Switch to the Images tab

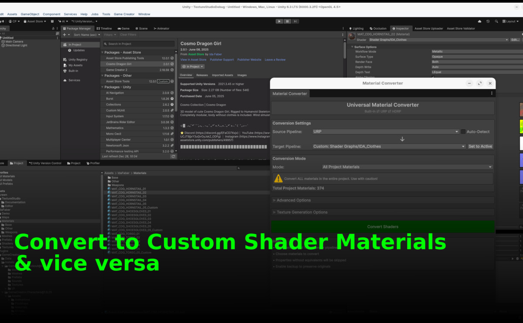click(242, 75)
